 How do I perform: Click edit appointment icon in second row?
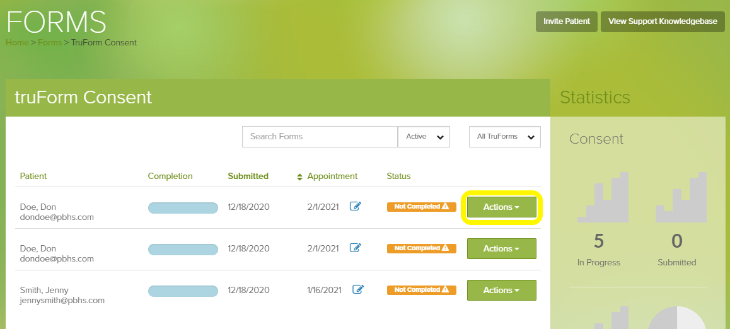tap(356, 248)
